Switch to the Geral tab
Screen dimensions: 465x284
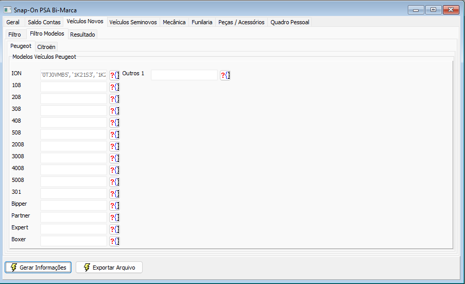click(13, 22)
